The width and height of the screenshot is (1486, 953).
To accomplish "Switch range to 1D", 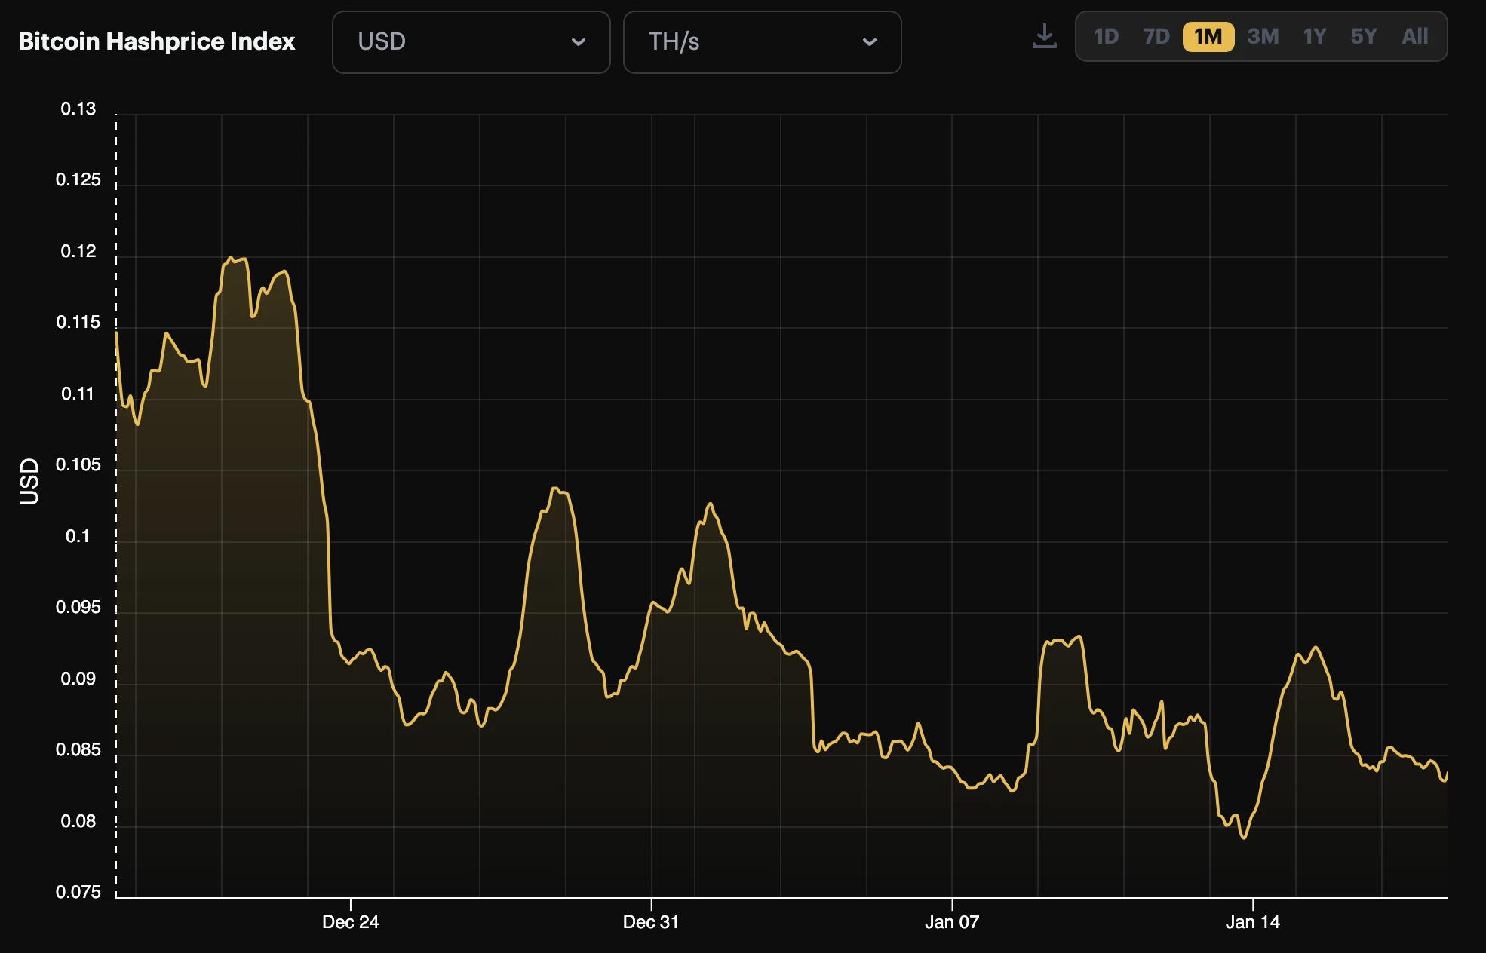I will tap(1106, 36).
